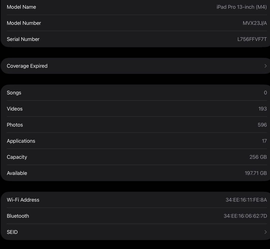
Task: Expand the SEID disclosure chevron
Action: click(x=265, y=232)
